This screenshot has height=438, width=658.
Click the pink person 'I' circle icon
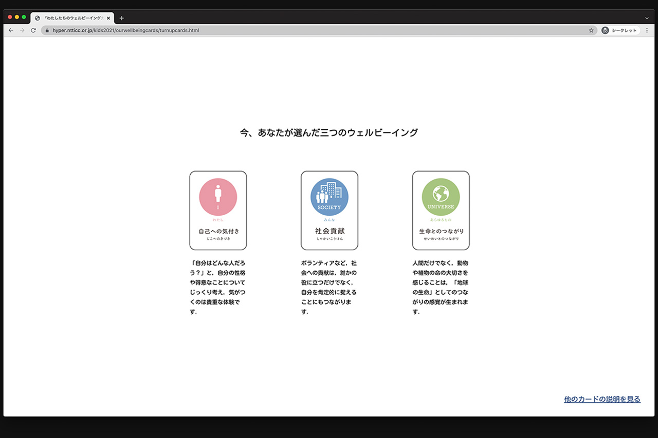(218, 197)
